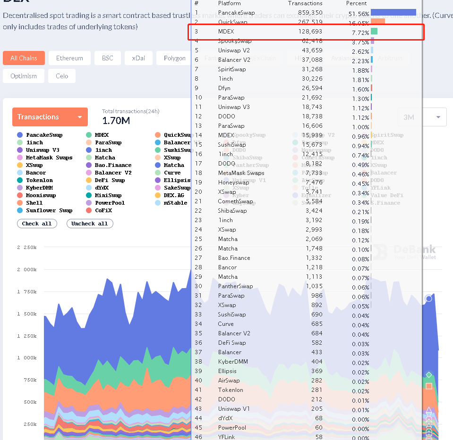
Task: Click the SakeSwap pink legend dot
Action: tap(158, 188)
